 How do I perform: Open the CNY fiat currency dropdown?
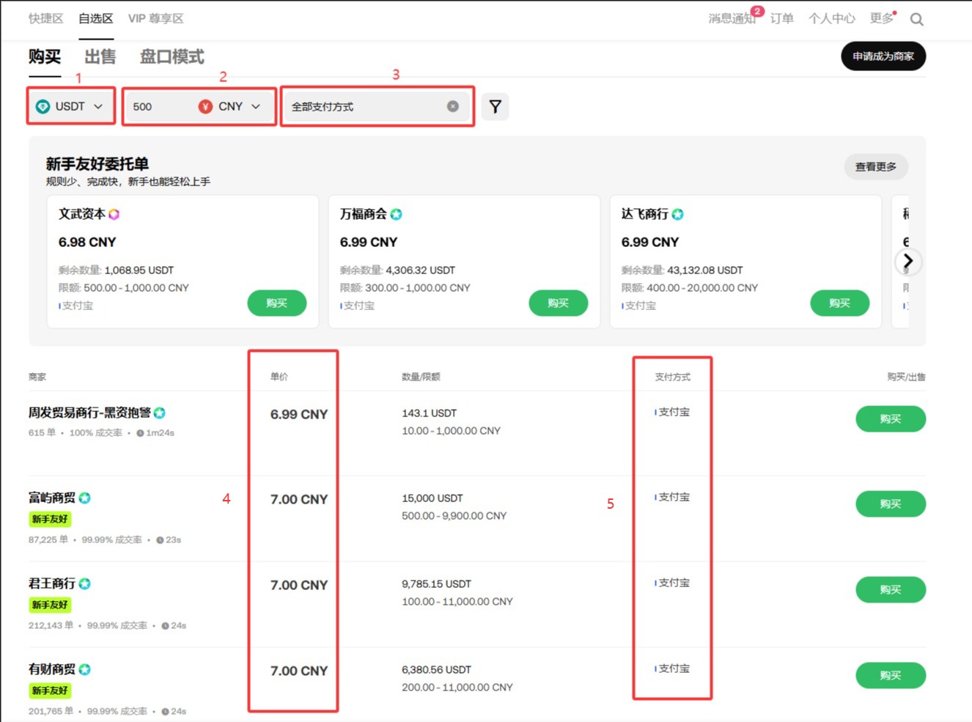point(230,106)
